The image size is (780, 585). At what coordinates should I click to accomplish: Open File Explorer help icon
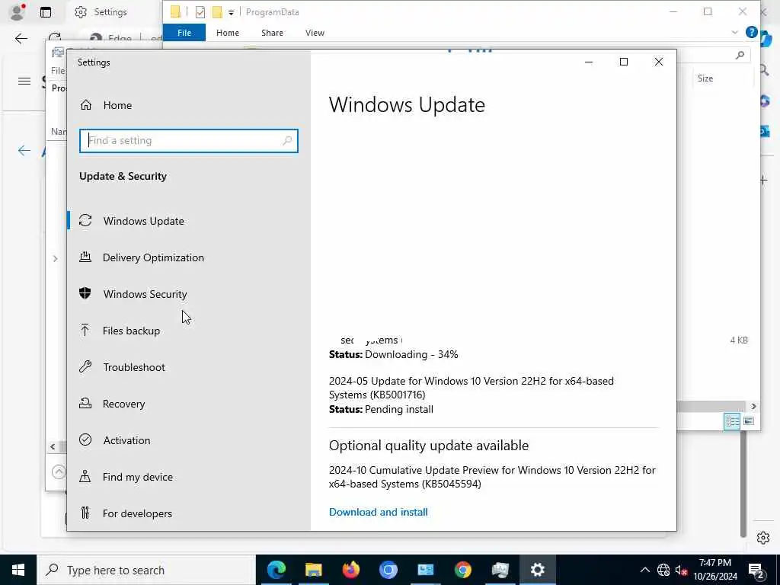tap(751, 32)
